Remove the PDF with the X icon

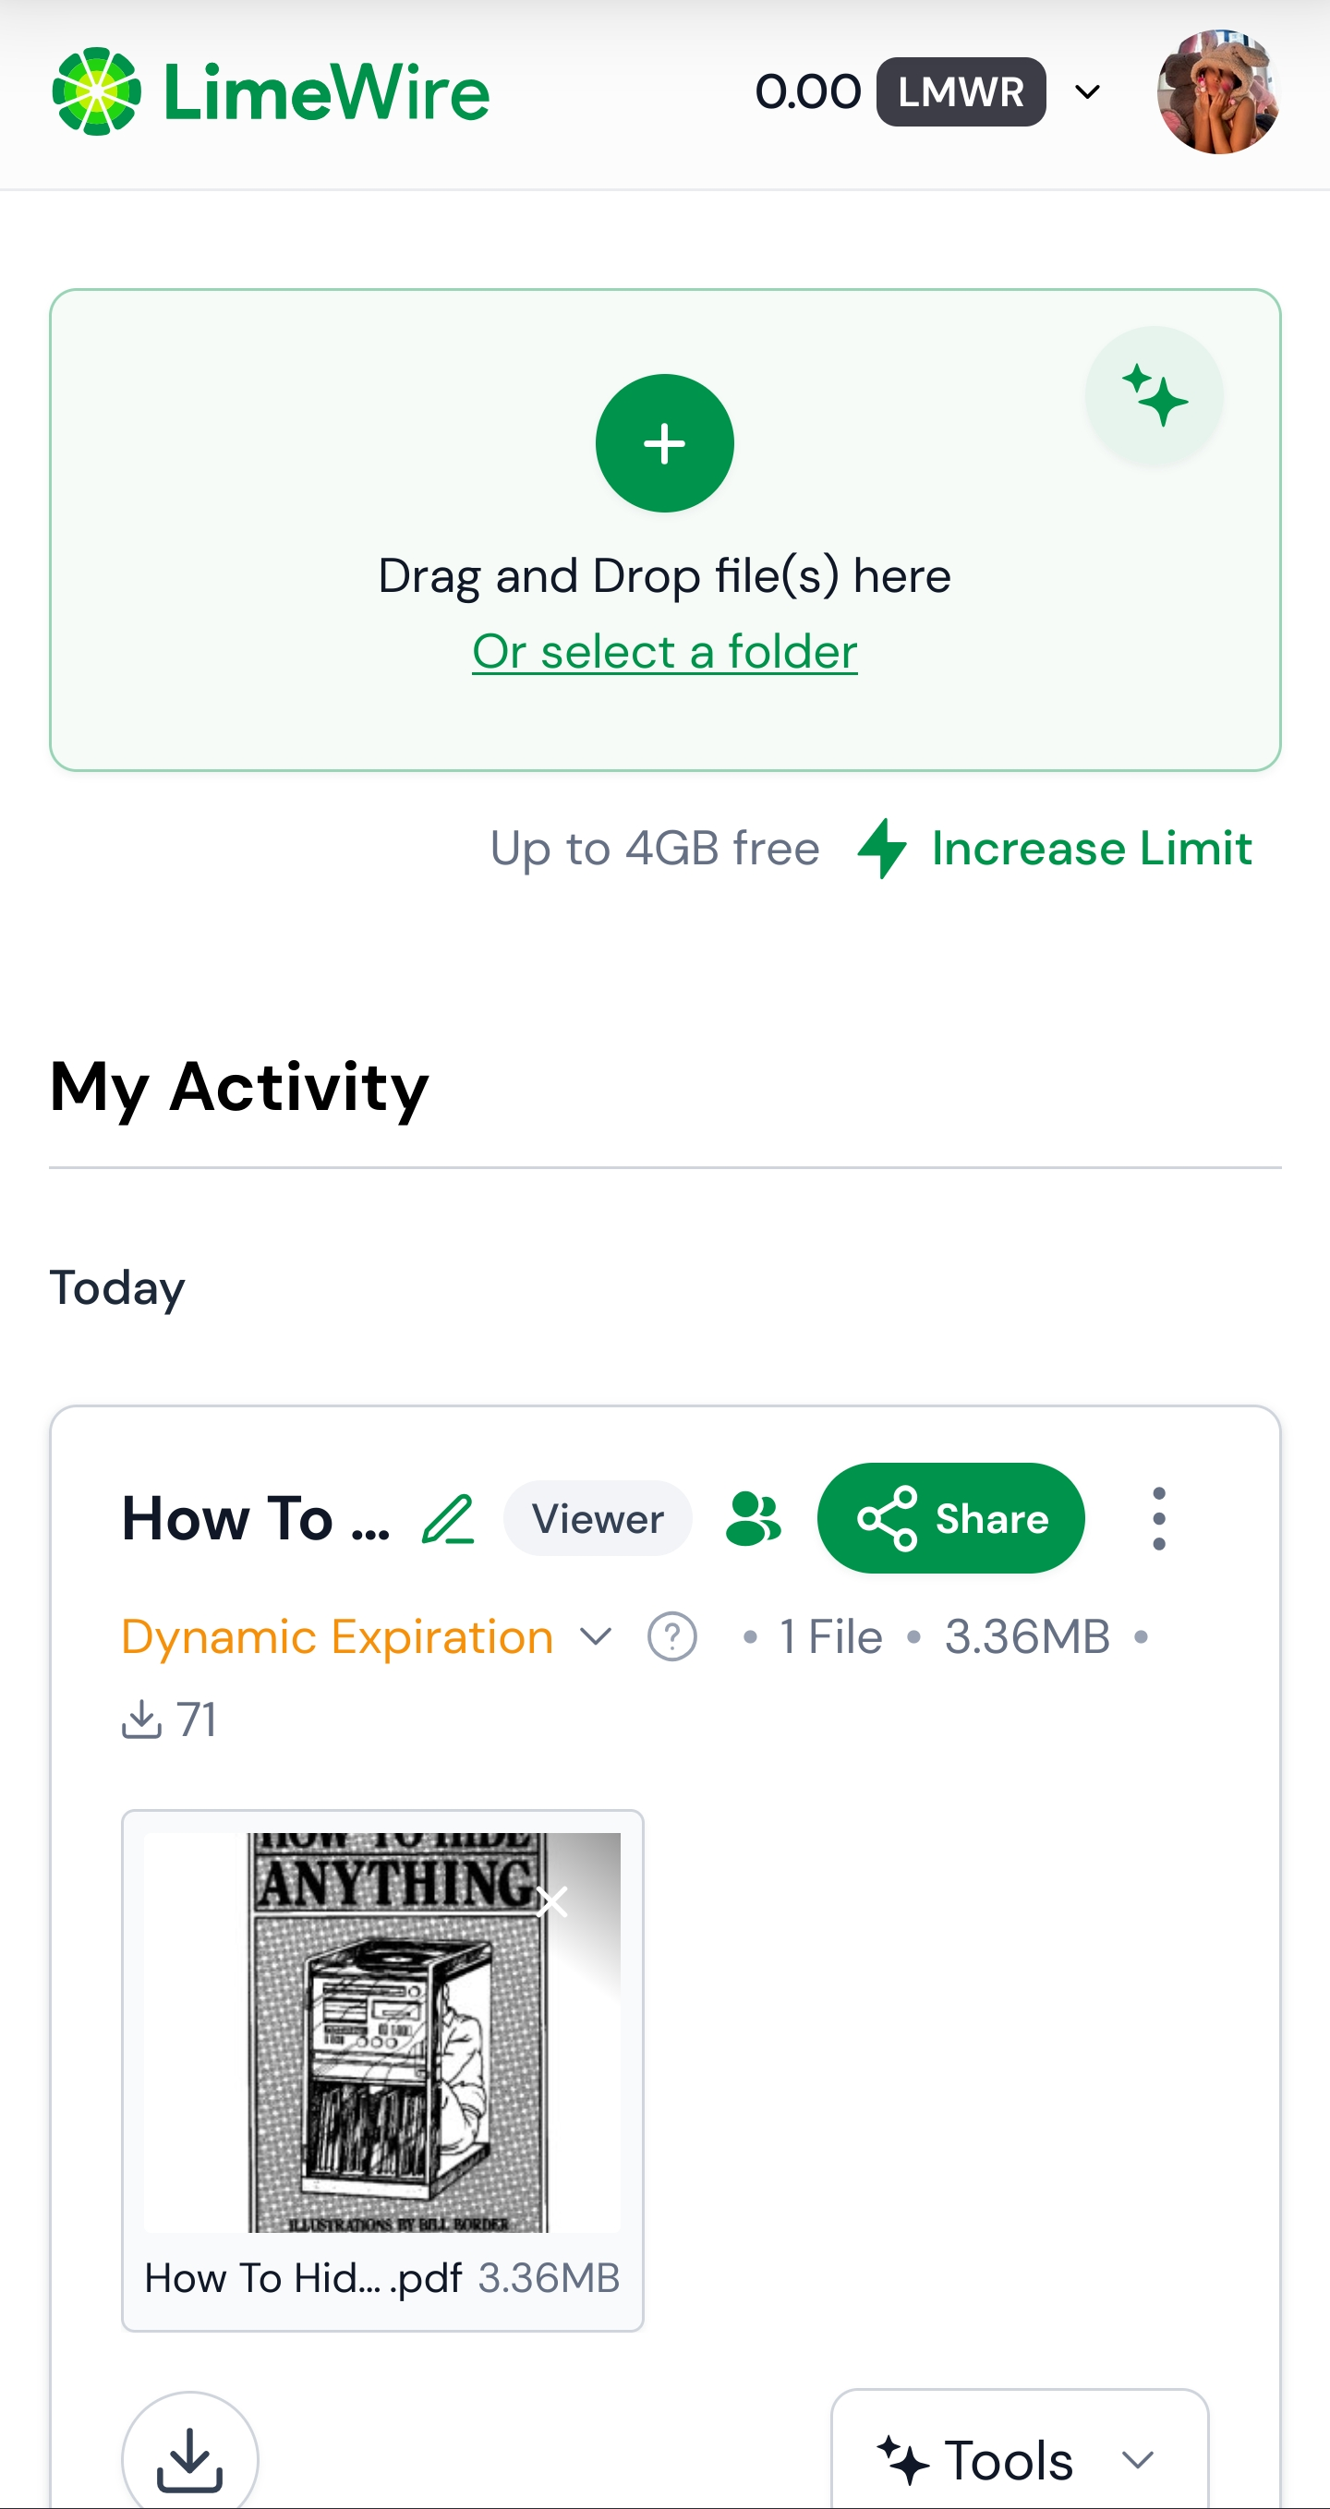[x=552, y=1901]
